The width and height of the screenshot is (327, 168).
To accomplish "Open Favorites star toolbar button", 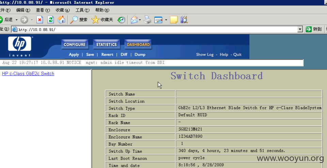I will click(102, 20).
